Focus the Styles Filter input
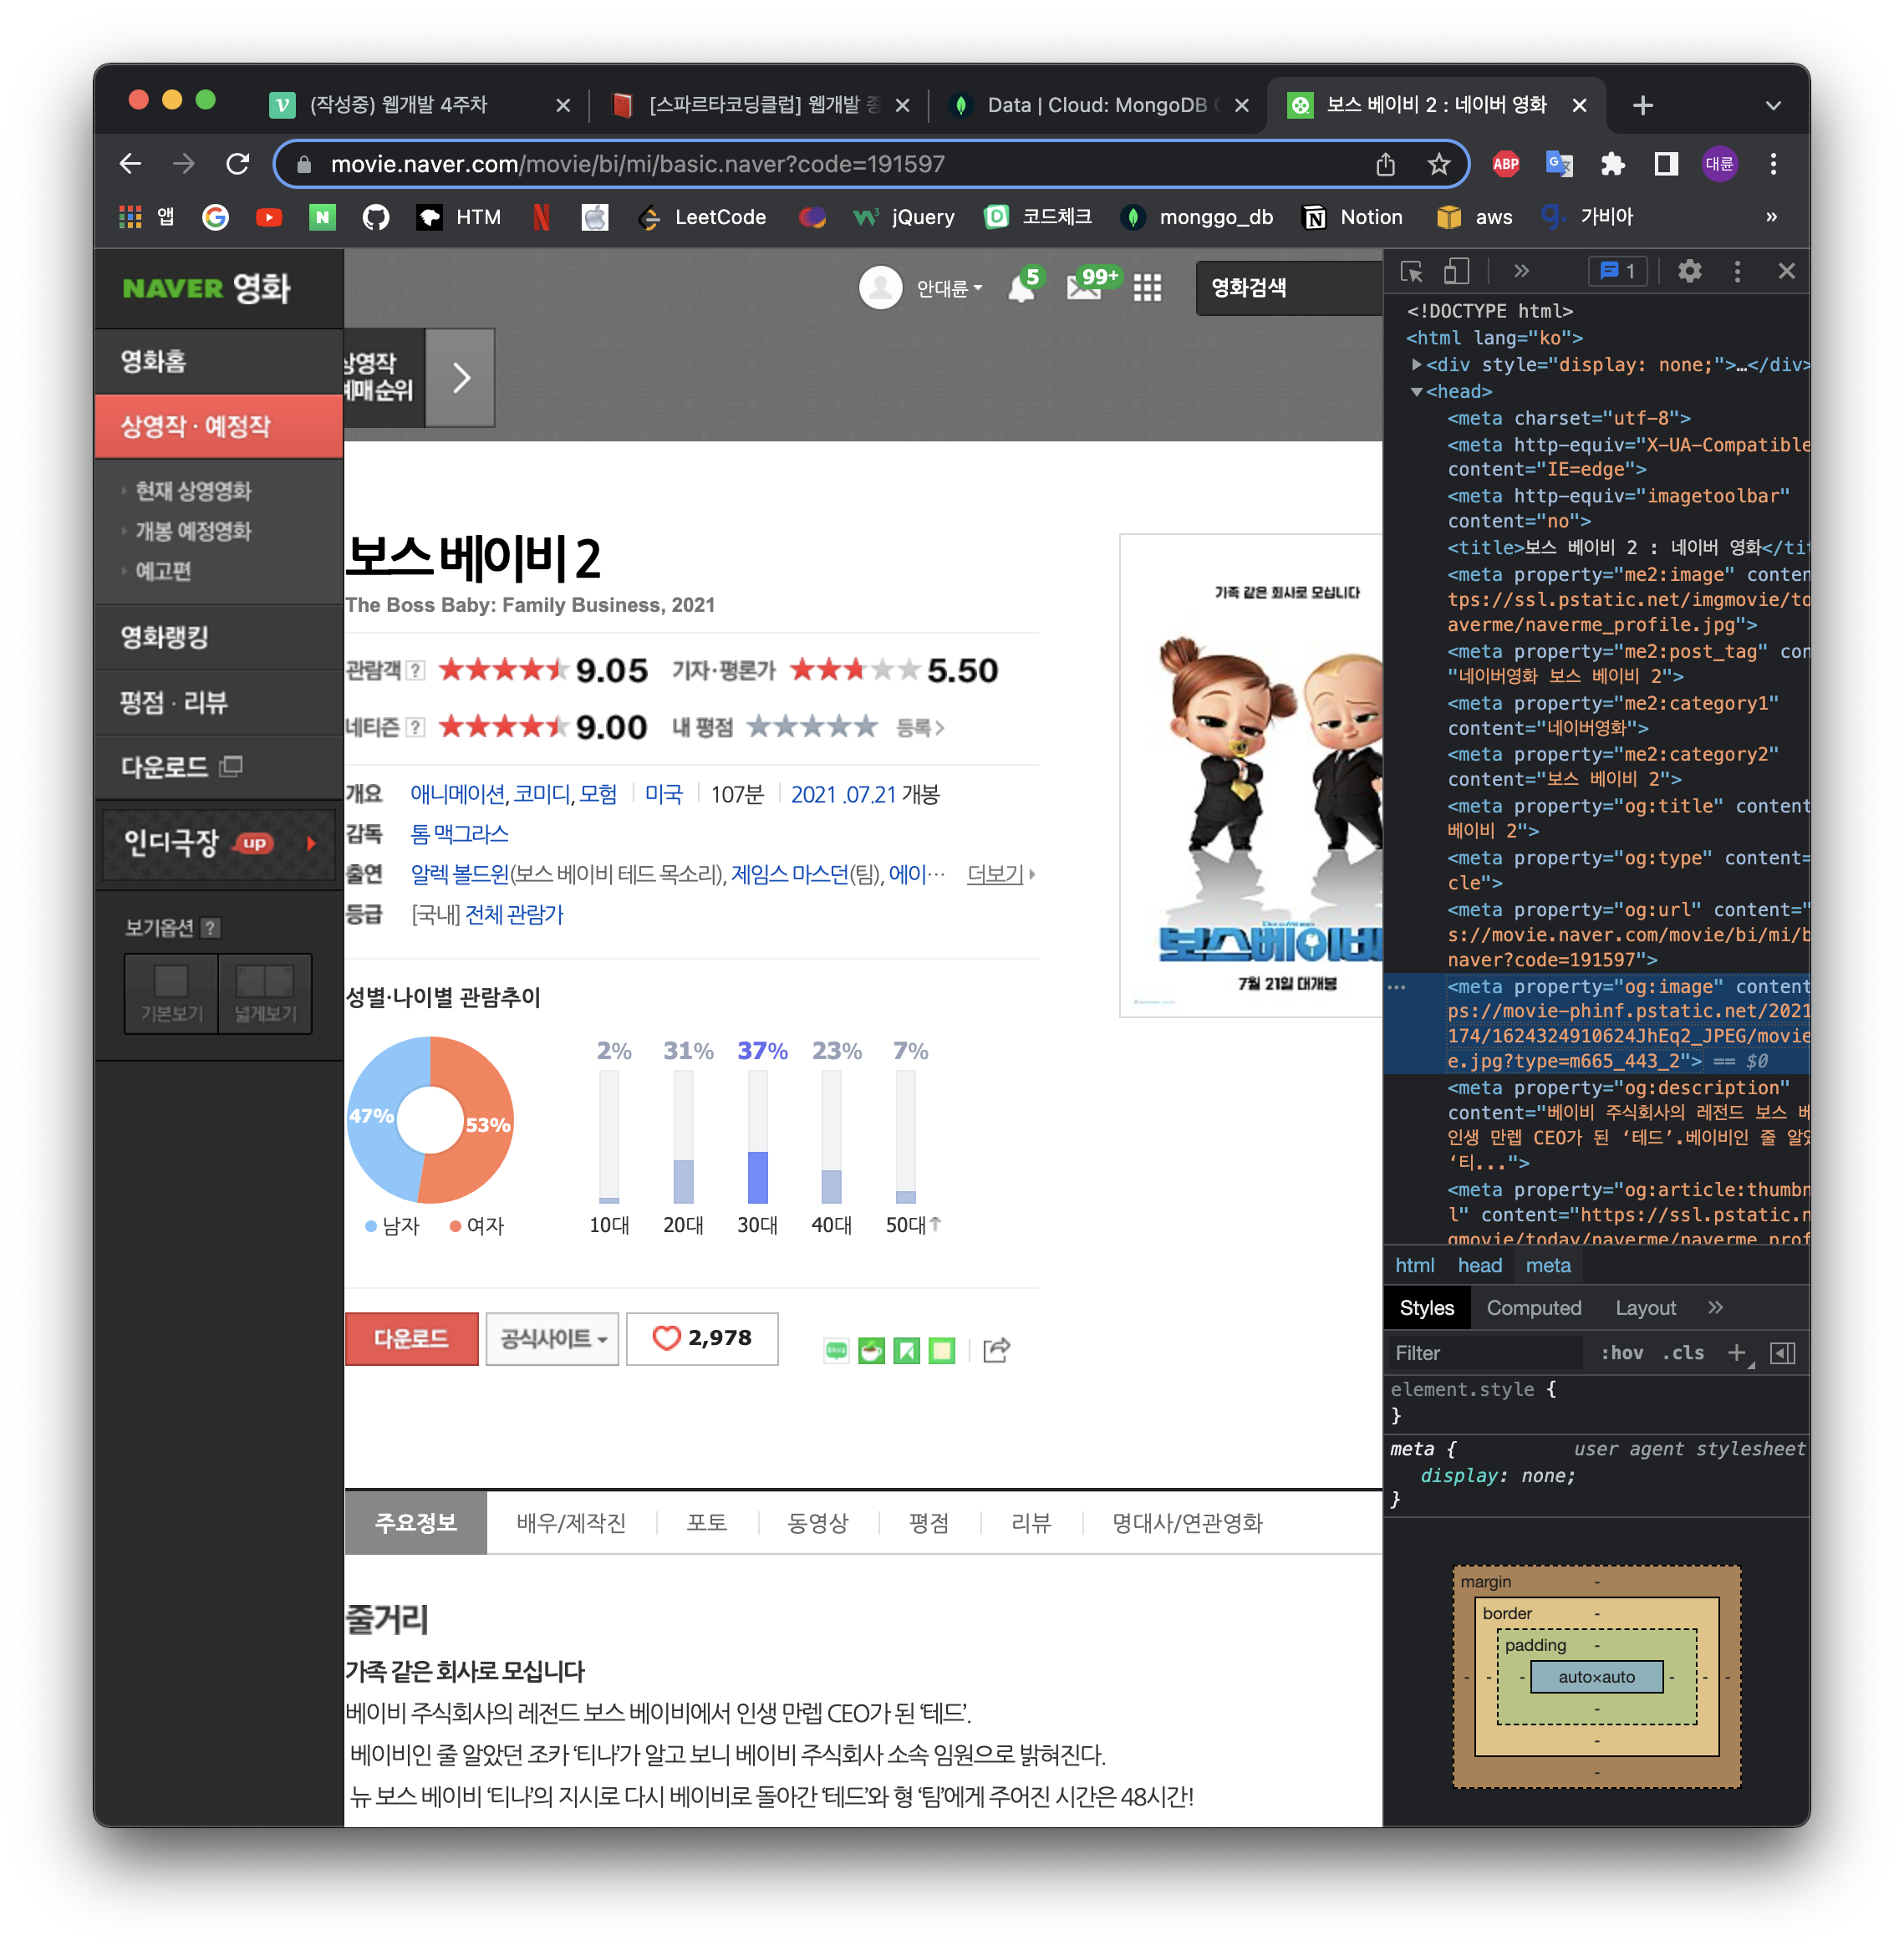Image resolution: width=1904 pixels, height=1951 pixels. click(x=1485, y=1353)
